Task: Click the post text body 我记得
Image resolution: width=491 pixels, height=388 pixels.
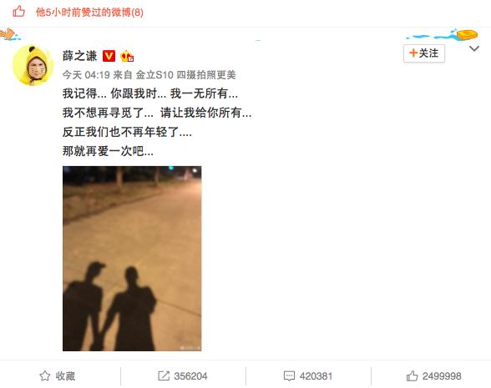Action: 157,123
